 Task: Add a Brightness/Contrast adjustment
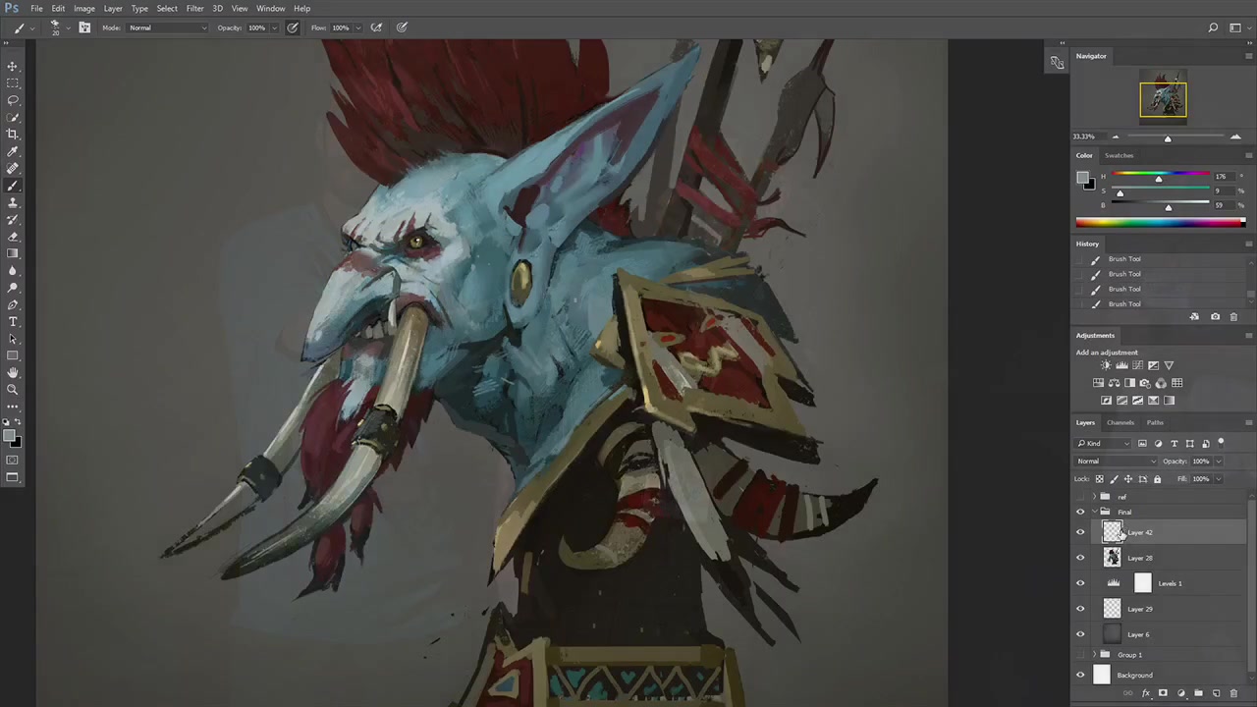(x=1106, y=365)
